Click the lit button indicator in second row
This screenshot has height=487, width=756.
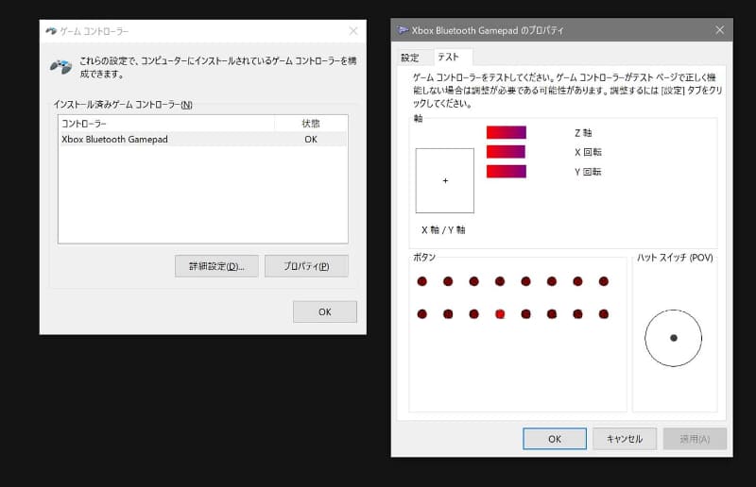pyautogui.click(x=500, y=314)
